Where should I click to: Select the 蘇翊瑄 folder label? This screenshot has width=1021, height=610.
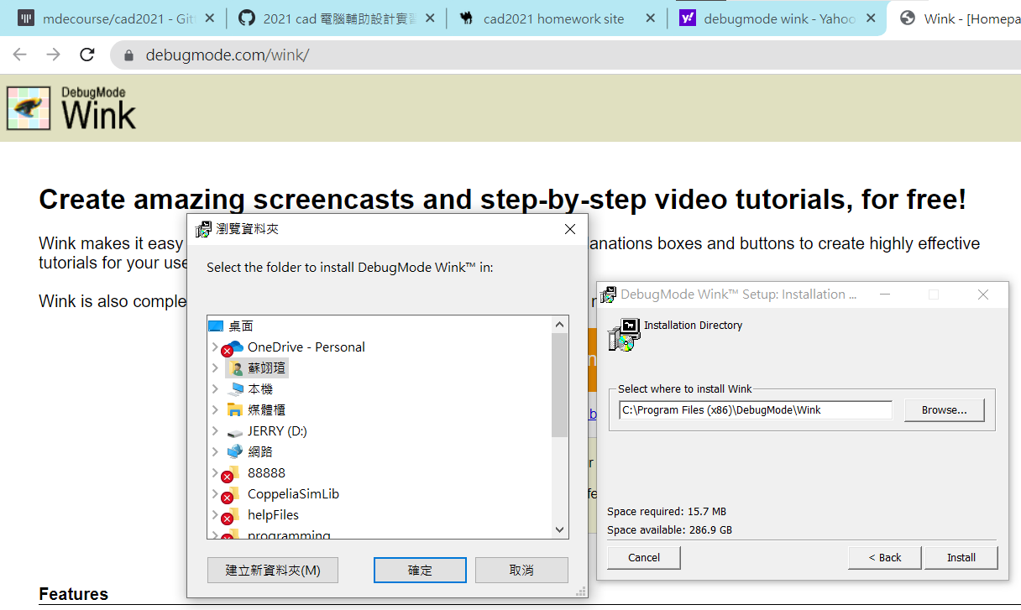[267, 368]
